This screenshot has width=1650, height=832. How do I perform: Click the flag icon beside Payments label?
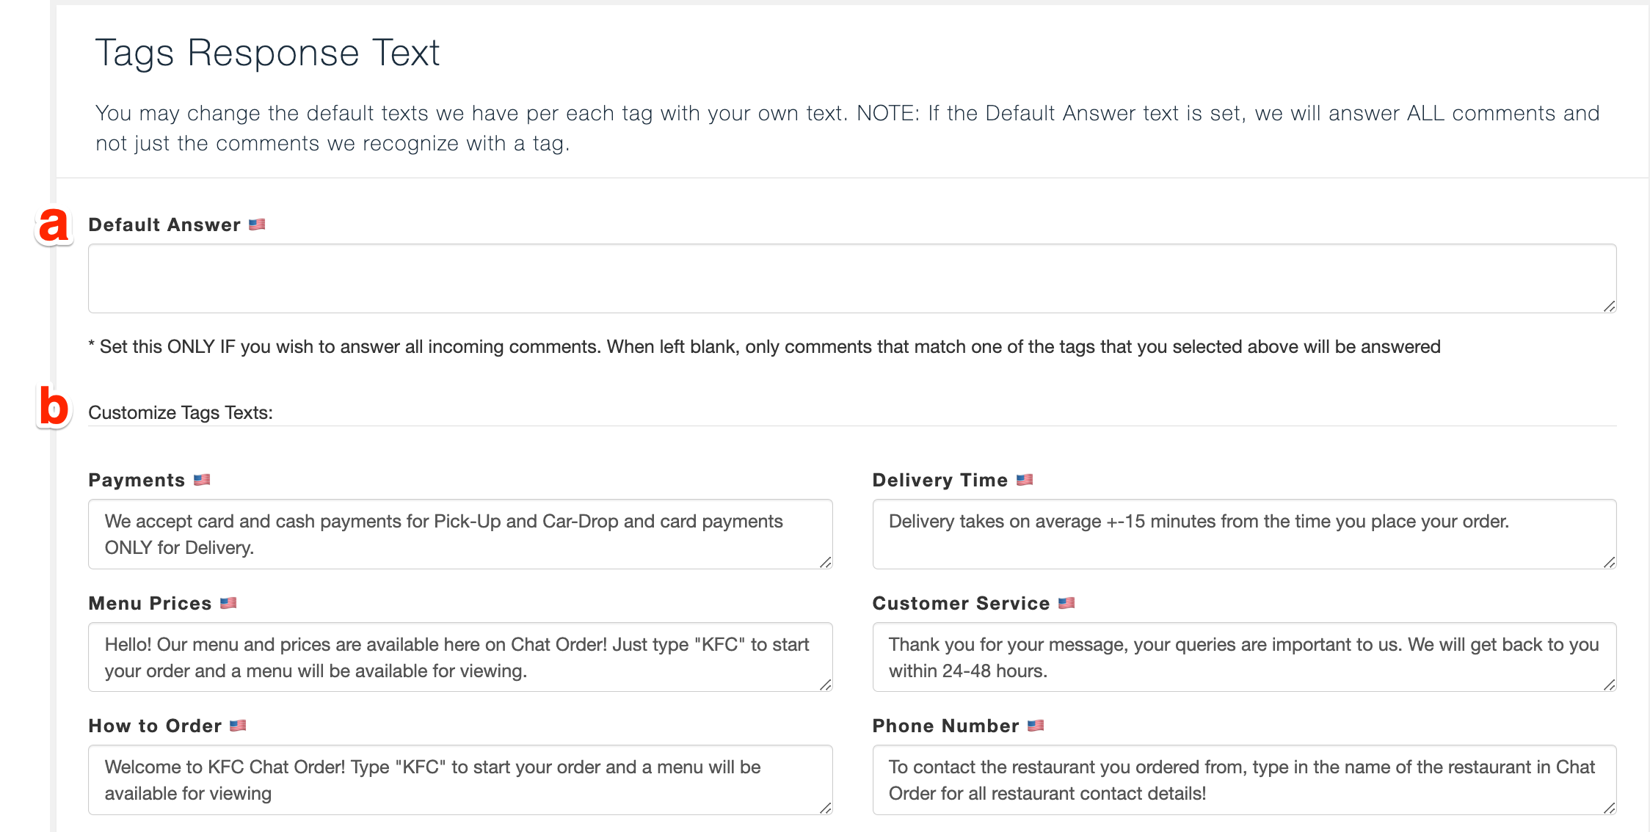pyautogui.click(x=202, y=480)
